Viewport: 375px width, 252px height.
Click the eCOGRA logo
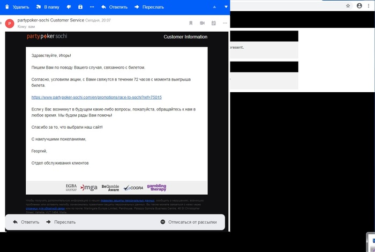(133, 188)
